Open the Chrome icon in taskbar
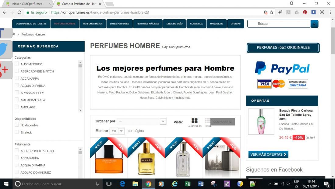The width and height of the screenshot is (335, 189). pos(148,184)
